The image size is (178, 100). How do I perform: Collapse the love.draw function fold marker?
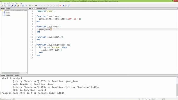click(36, 27)
